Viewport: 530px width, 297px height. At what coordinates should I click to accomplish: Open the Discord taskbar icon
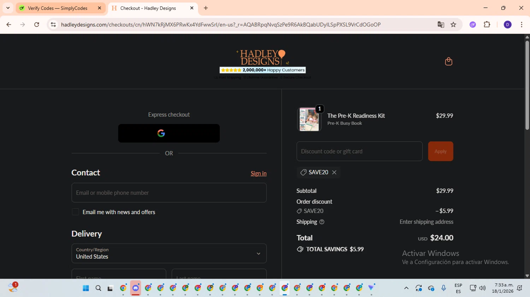136,288
